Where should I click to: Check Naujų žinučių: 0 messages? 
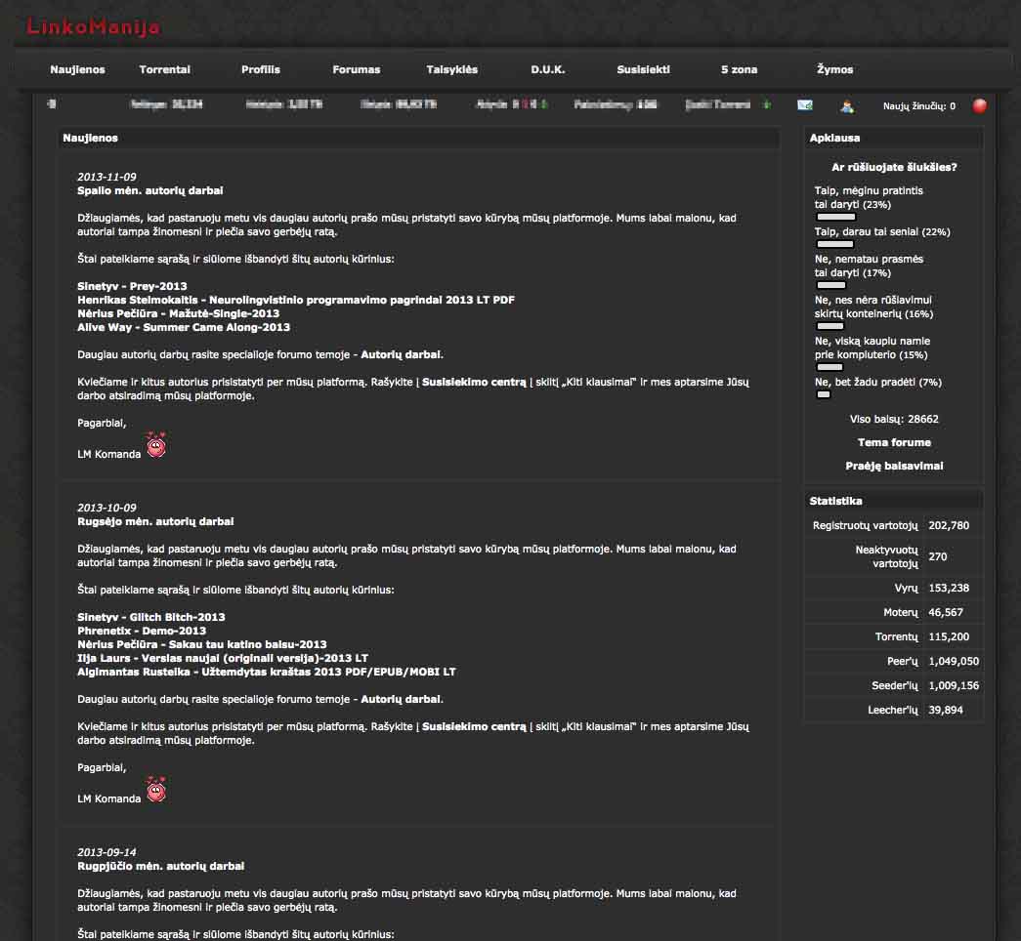(916, 105)
